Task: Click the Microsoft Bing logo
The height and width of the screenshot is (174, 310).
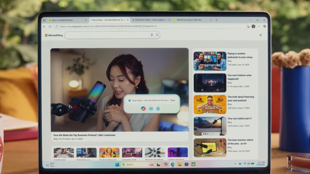Action: click(x=53, y=35)
